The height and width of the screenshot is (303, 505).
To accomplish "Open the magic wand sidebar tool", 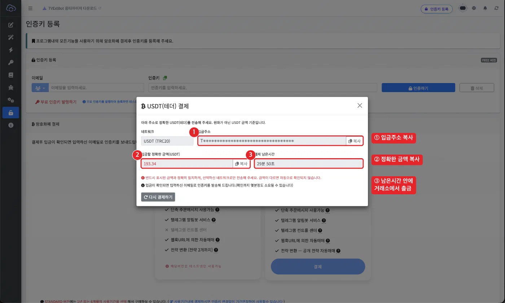I will tap(11, 38).
